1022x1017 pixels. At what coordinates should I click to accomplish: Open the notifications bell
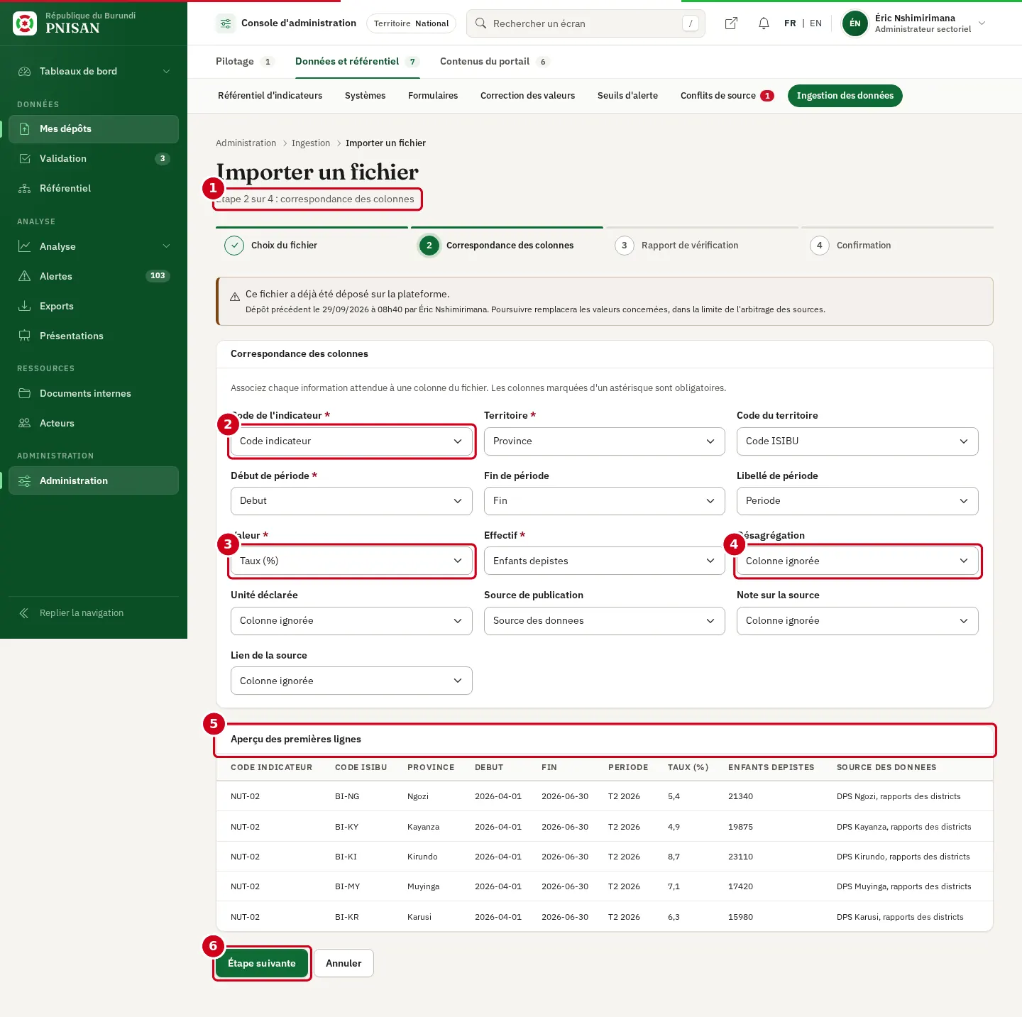764,23
